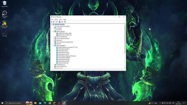The height and width of the screenshot is (105, 187).
Task: Click the Mice and pointing devices icon
Action: pyautogui.click(x=55, y=42)
